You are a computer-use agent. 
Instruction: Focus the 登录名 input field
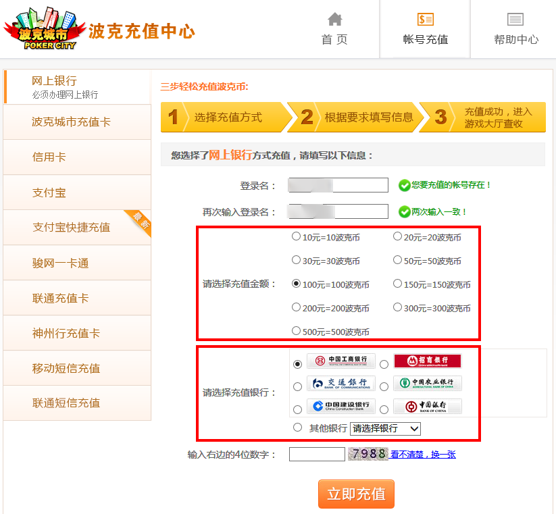tap(338, 185)
